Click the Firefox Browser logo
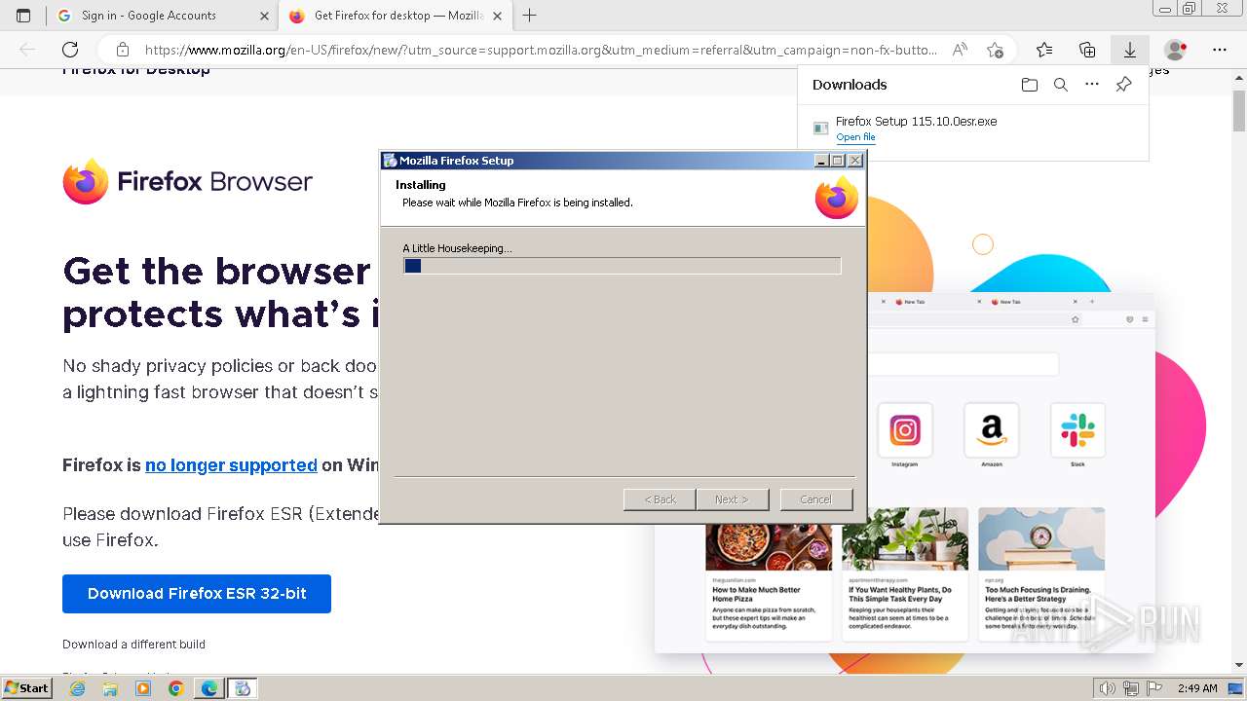 (x=188, y=181)
